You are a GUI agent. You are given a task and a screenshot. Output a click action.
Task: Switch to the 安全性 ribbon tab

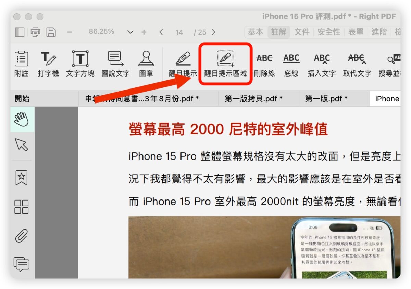click(x=329, y=32)
